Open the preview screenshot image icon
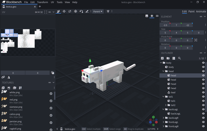Viewport: 207px width, 131px height. click(x=147, y=16)
